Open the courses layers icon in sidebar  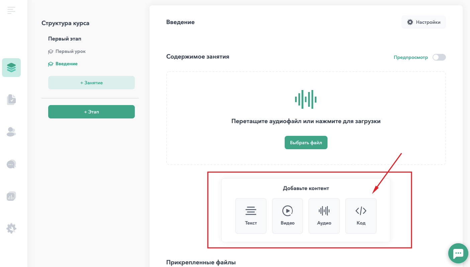(11, 68)
